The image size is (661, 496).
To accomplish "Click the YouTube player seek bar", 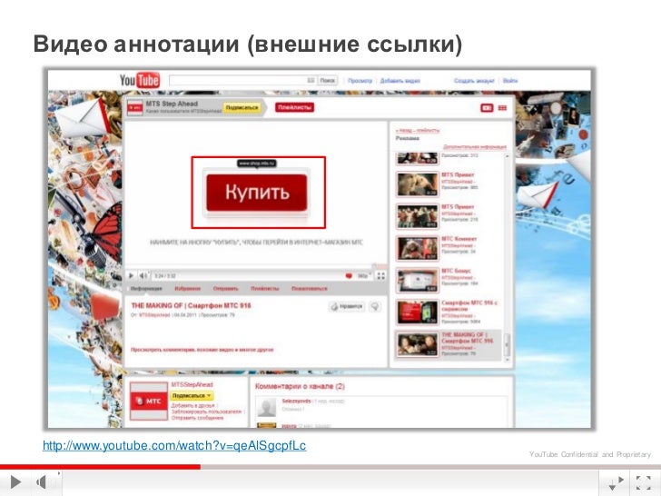I will coord(256,267).
